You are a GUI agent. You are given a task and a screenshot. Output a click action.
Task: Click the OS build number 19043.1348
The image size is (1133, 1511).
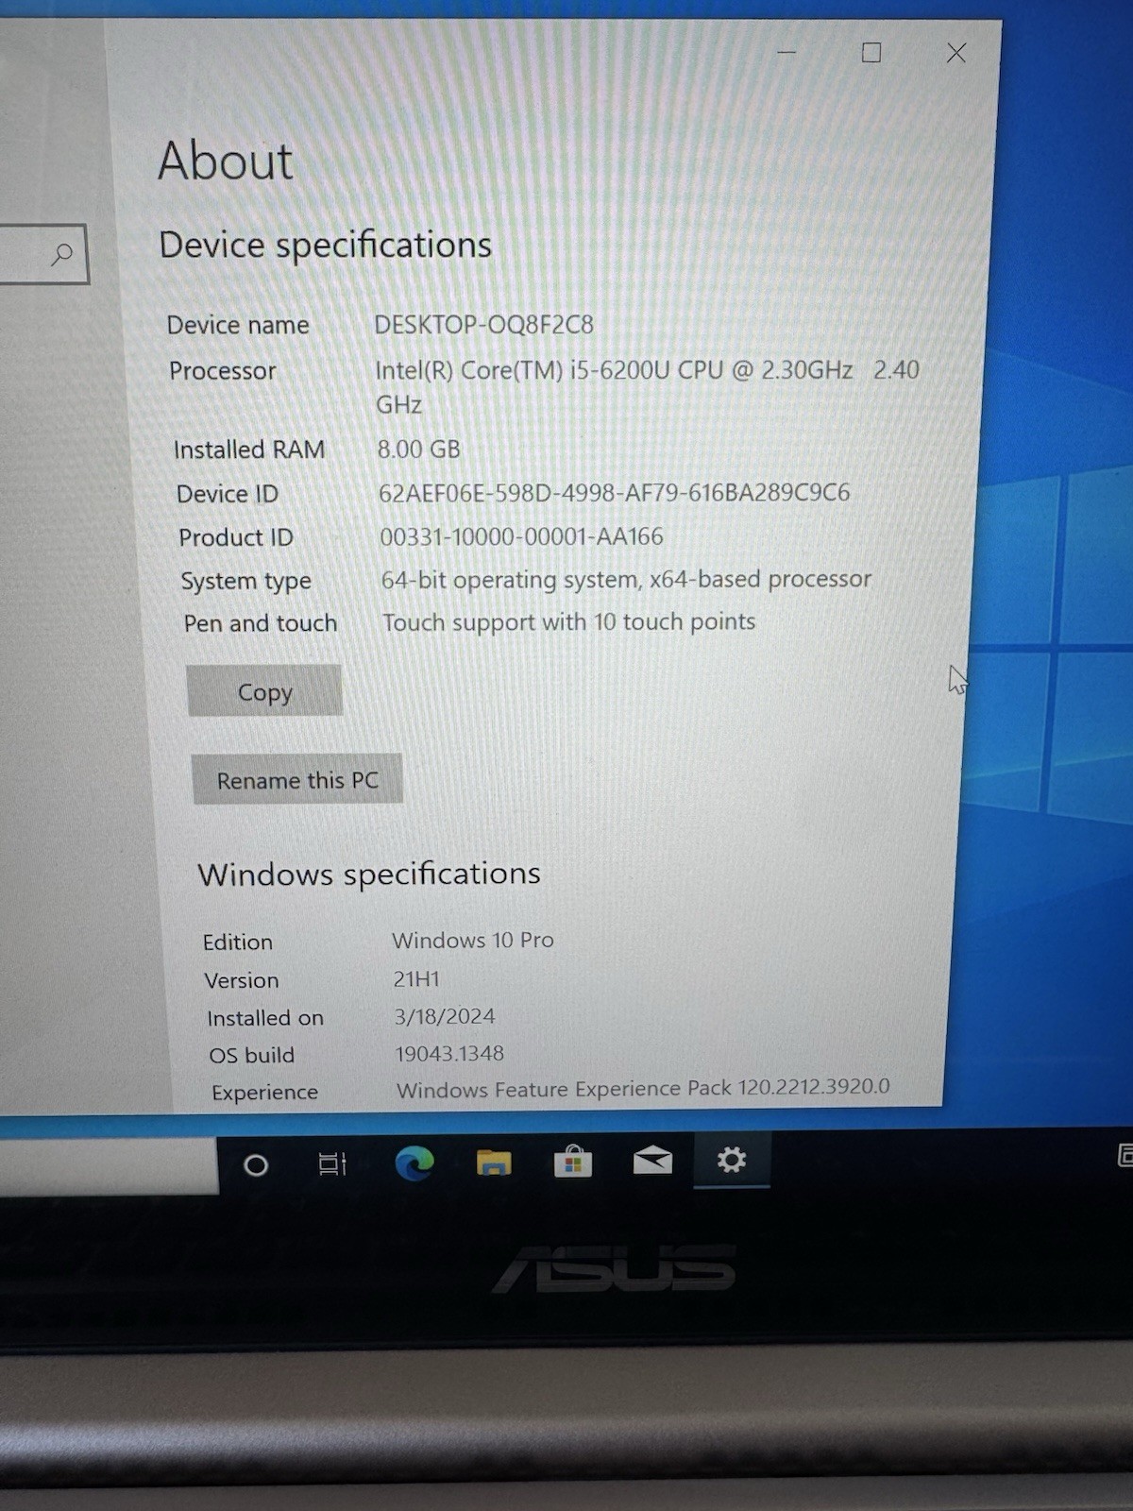tap(449, 1053)
